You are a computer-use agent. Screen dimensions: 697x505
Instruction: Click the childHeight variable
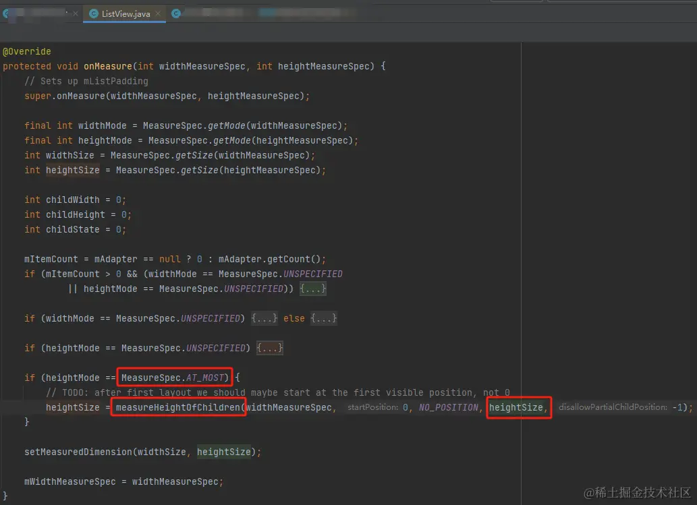(x=75, y=214)
